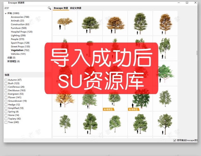
Task: Pick the first-row second green tree asset
Action: pos(90,23)
